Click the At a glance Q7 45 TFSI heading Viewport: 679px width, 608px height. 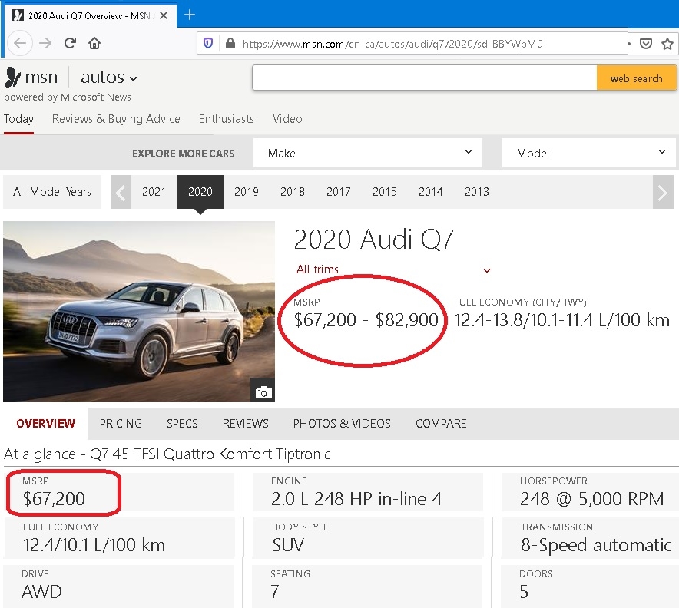tap(167, 454)
